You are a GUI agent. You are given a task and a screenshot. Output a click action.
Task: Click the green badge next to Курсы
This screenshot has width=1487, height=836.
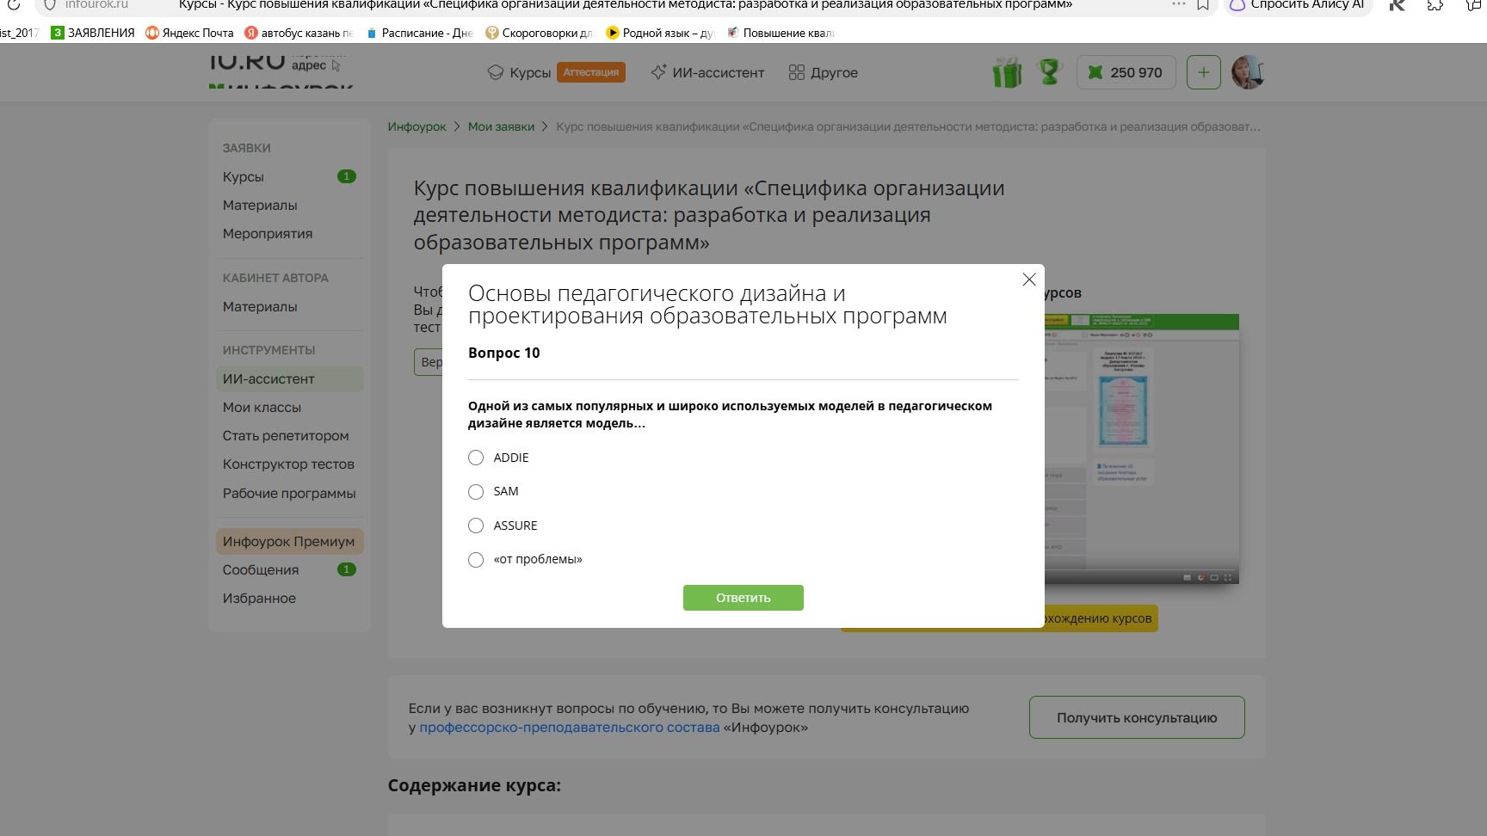(346, 176)
